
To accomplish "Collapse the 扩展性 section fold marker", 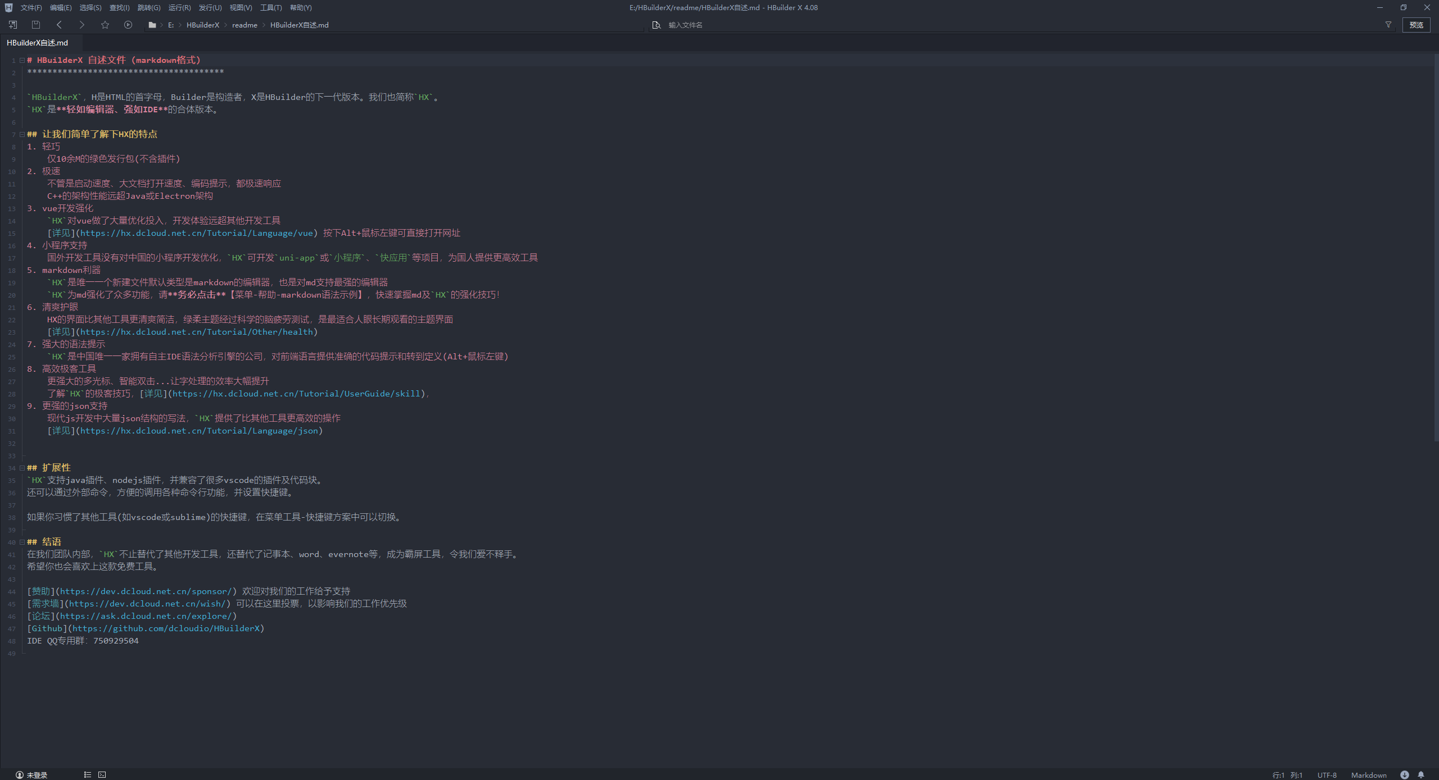I will coord(22,468).
